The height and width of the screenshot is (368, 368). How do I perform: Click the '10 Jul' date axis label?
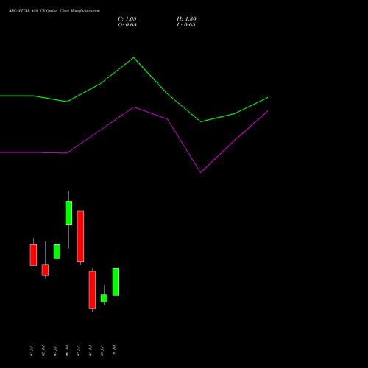pyautogui.click(x=114, y=351)
